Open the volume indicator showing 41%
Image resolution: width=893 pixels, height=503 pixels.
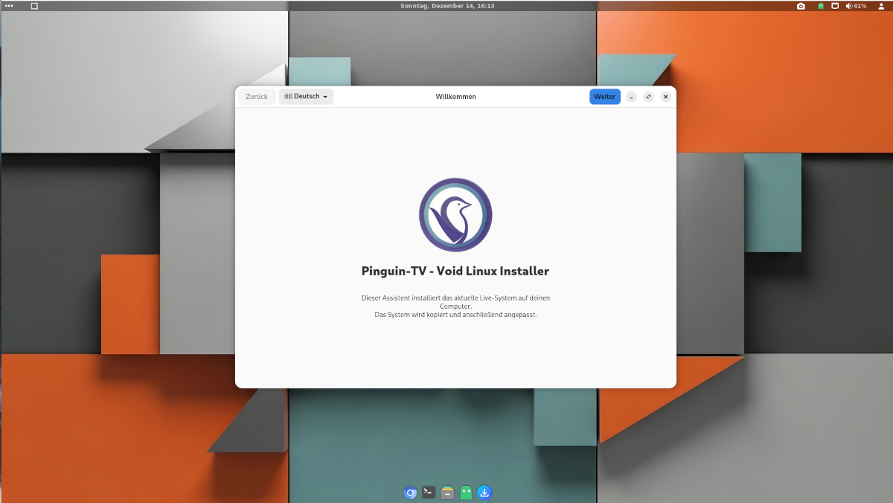tap(856, 6)
